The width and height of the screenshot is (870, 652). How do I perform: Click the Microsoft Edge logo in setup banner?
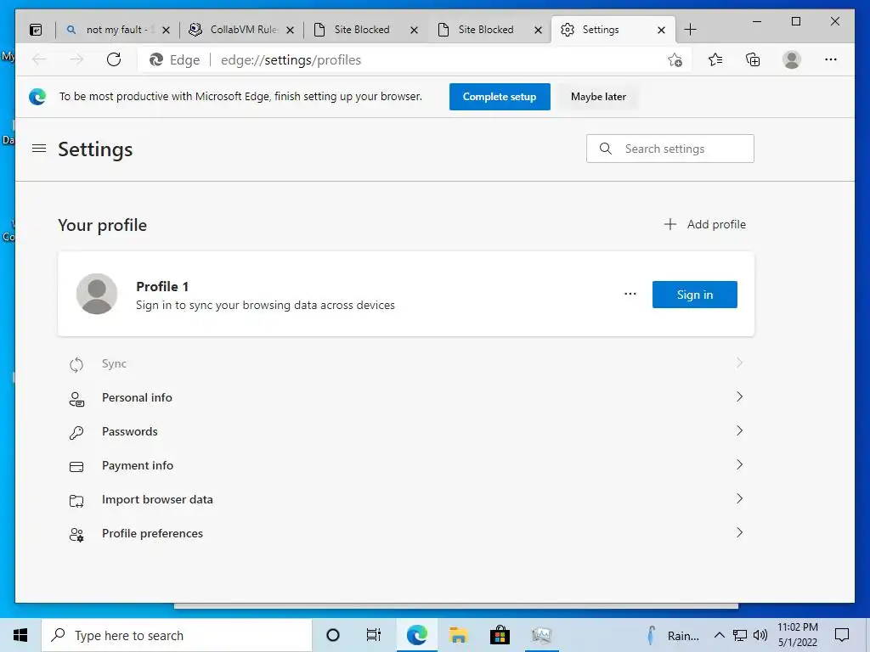(x=37, y=97)
